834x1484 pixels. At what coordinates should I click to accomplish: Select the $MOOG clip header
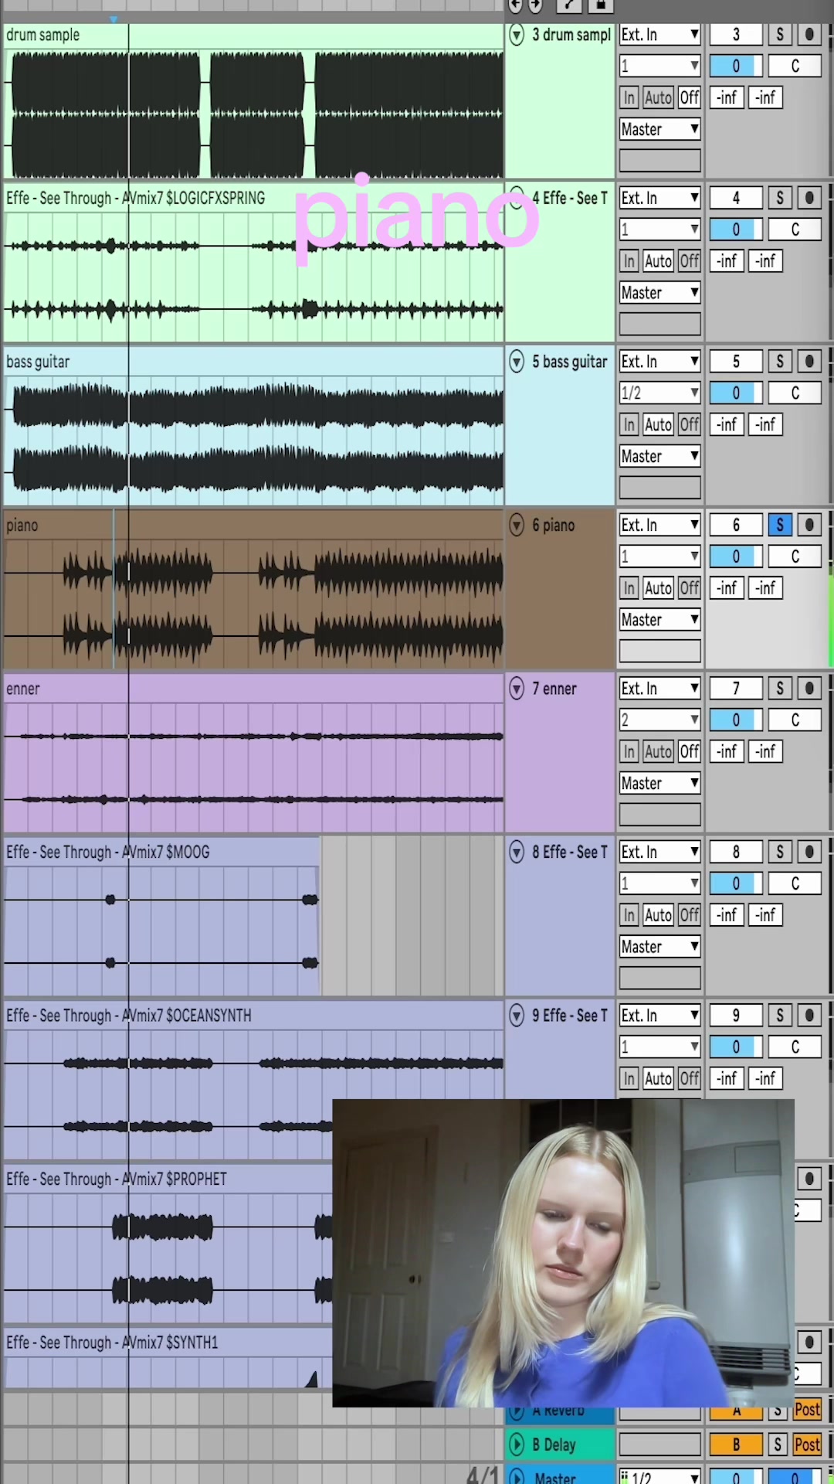pyautogui.click(x=161, y=852)
